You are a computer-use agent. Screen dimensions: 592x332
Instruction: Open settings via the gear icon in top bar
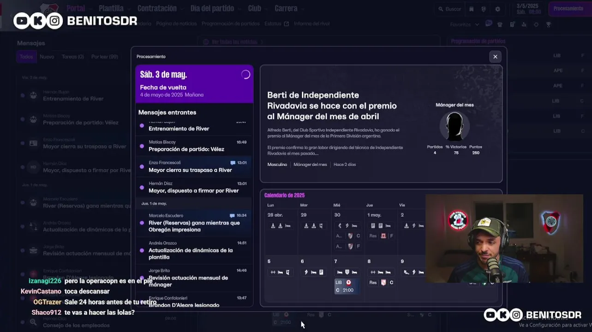[497, 9]
